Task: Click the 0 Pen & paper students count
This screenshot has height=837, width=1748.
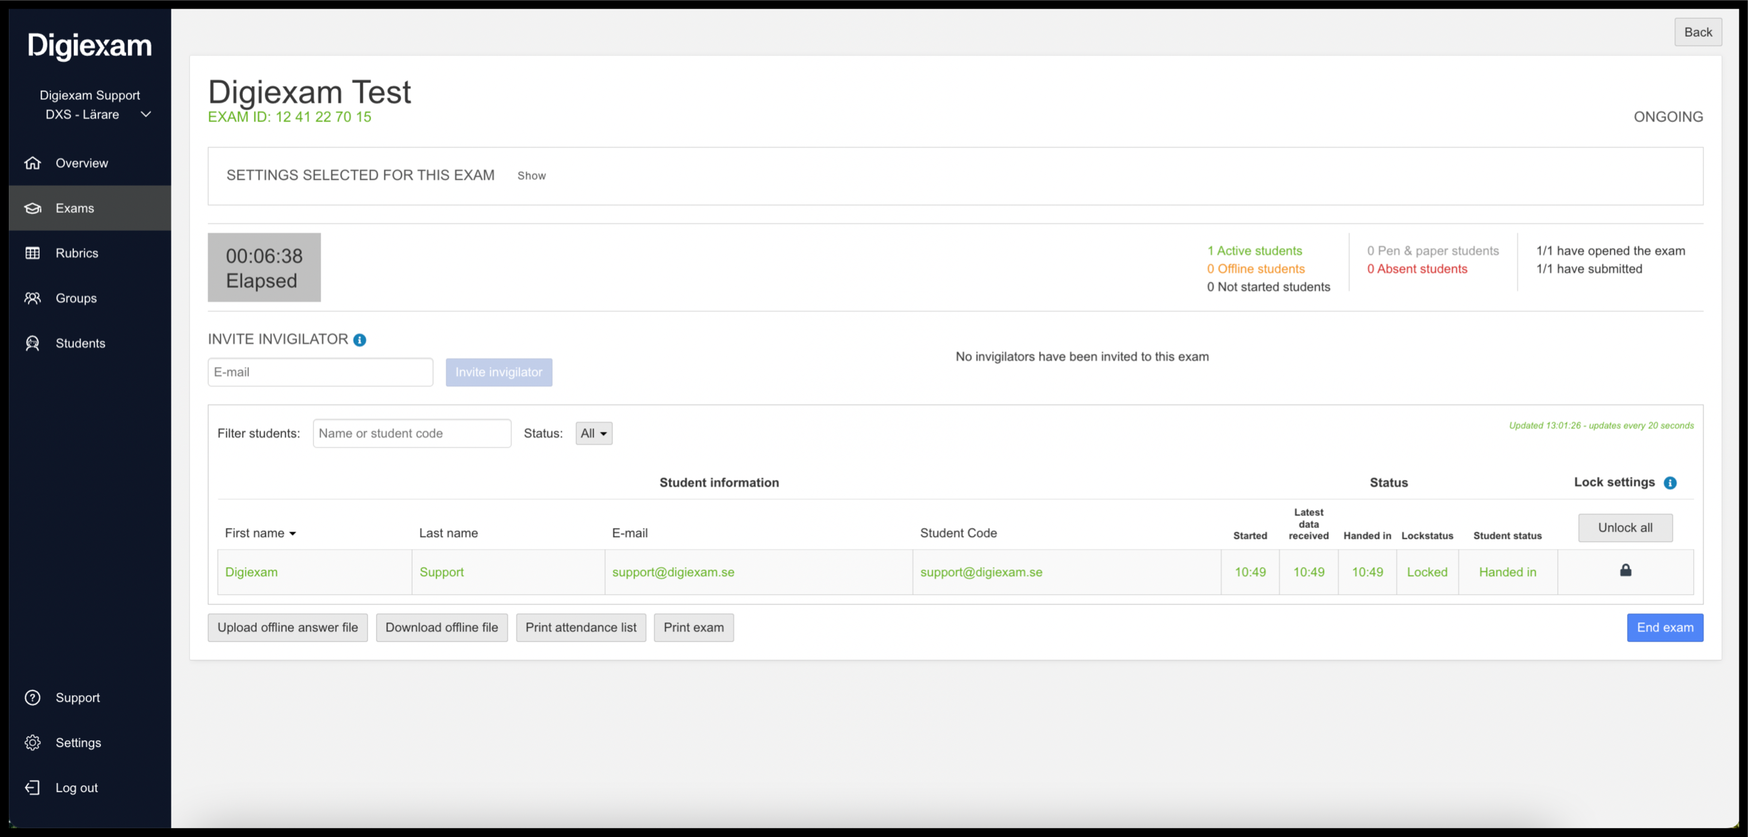Action: tap(1433, 251)
